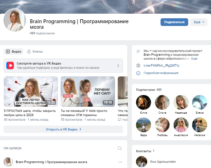
Task: Click the name label Анастасия under the avatar
Action: pyautogui.click(x=181, y=135)
